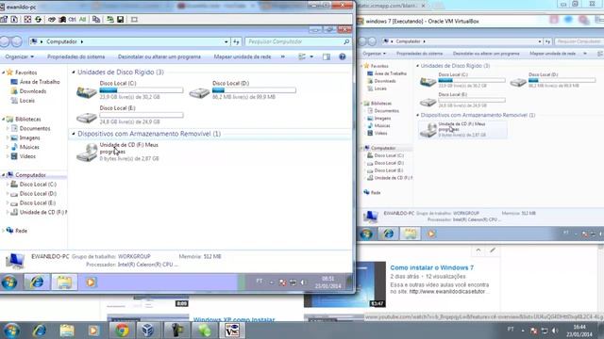Click Mapear unidade de rede in VNC window
The height and width of the screenshot is (339, 604).
[243, 56]
